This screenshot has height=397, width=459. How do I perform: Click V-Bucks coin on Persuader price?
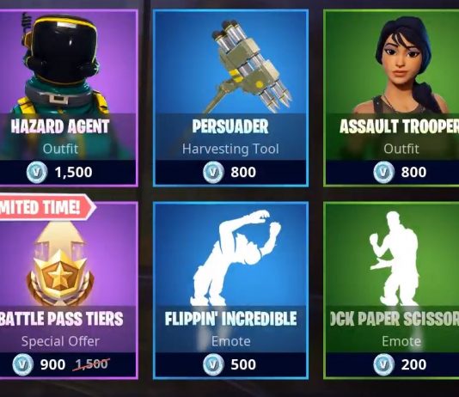213,172
